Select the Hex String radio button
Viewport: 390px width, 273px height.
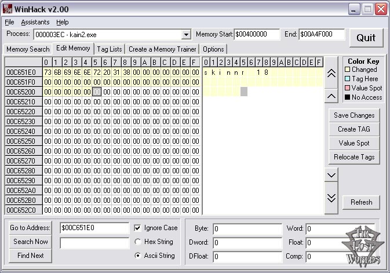click(x=137, y=242)
